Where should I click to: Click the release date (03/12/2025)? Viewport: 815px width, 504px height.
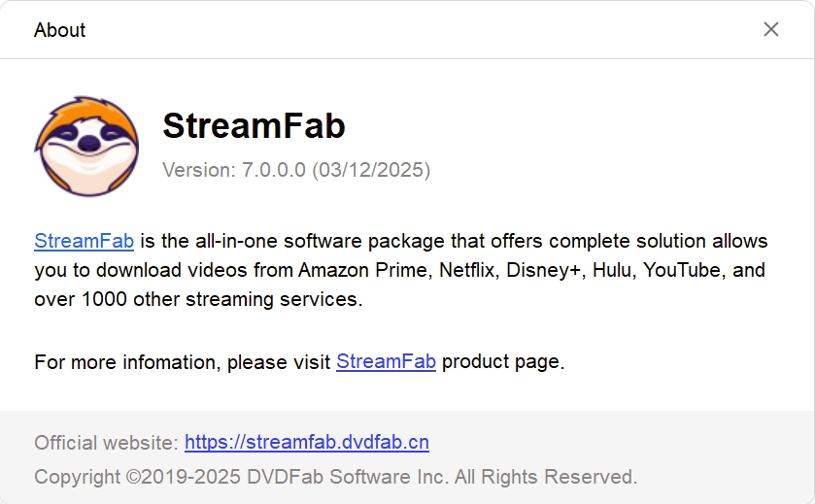370,170
